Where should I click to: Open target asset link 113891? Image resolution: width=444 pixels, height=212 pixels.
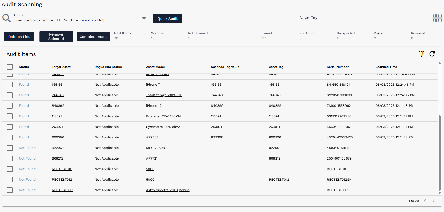[x=57, y=116]
